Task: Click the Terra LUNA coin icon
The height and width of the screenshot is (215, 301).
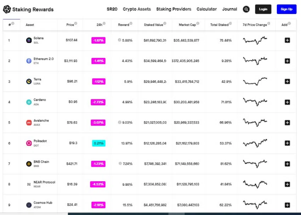Action: [x=29, y=82]
